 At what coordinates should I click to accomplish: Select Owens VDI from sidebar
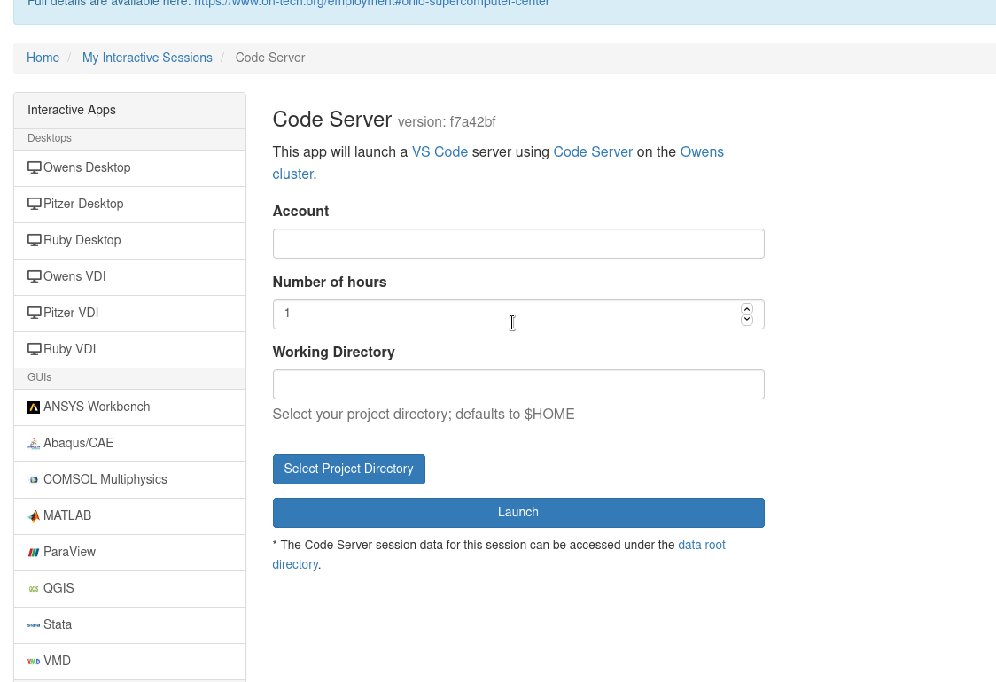[x=129, y=277]
